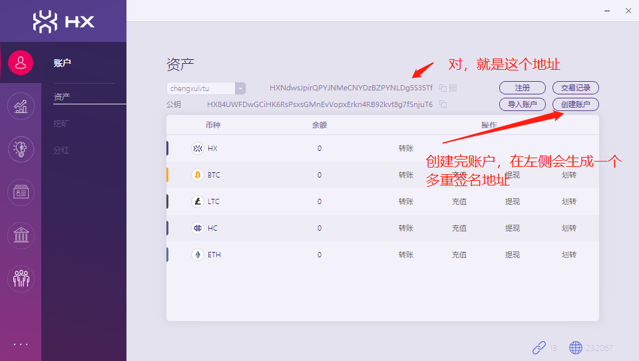Click the chengxulvtu account name field
Viewport: 639px width, 361px height.
pyautogui.click(x=201, y=88)
